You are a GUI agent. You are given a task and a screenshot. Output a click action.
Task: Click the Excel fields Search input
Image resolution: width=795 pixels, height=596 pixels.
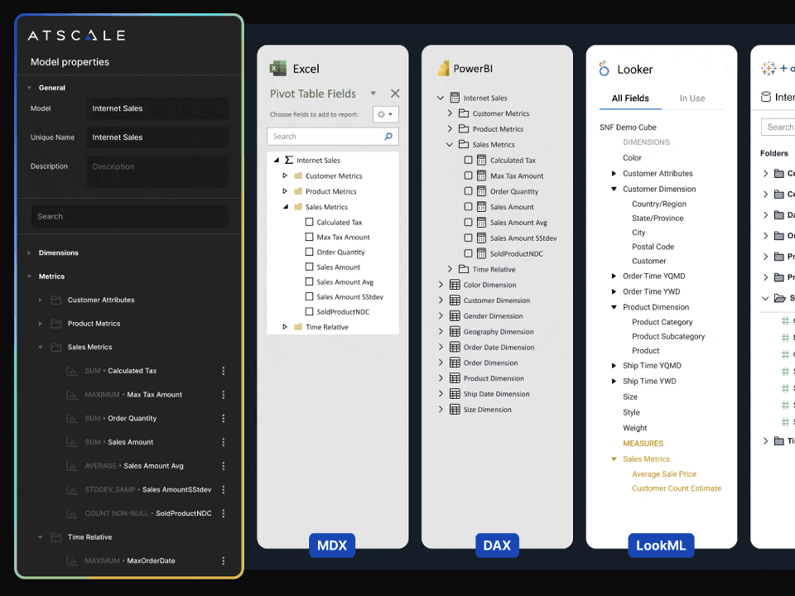(333, 137)
